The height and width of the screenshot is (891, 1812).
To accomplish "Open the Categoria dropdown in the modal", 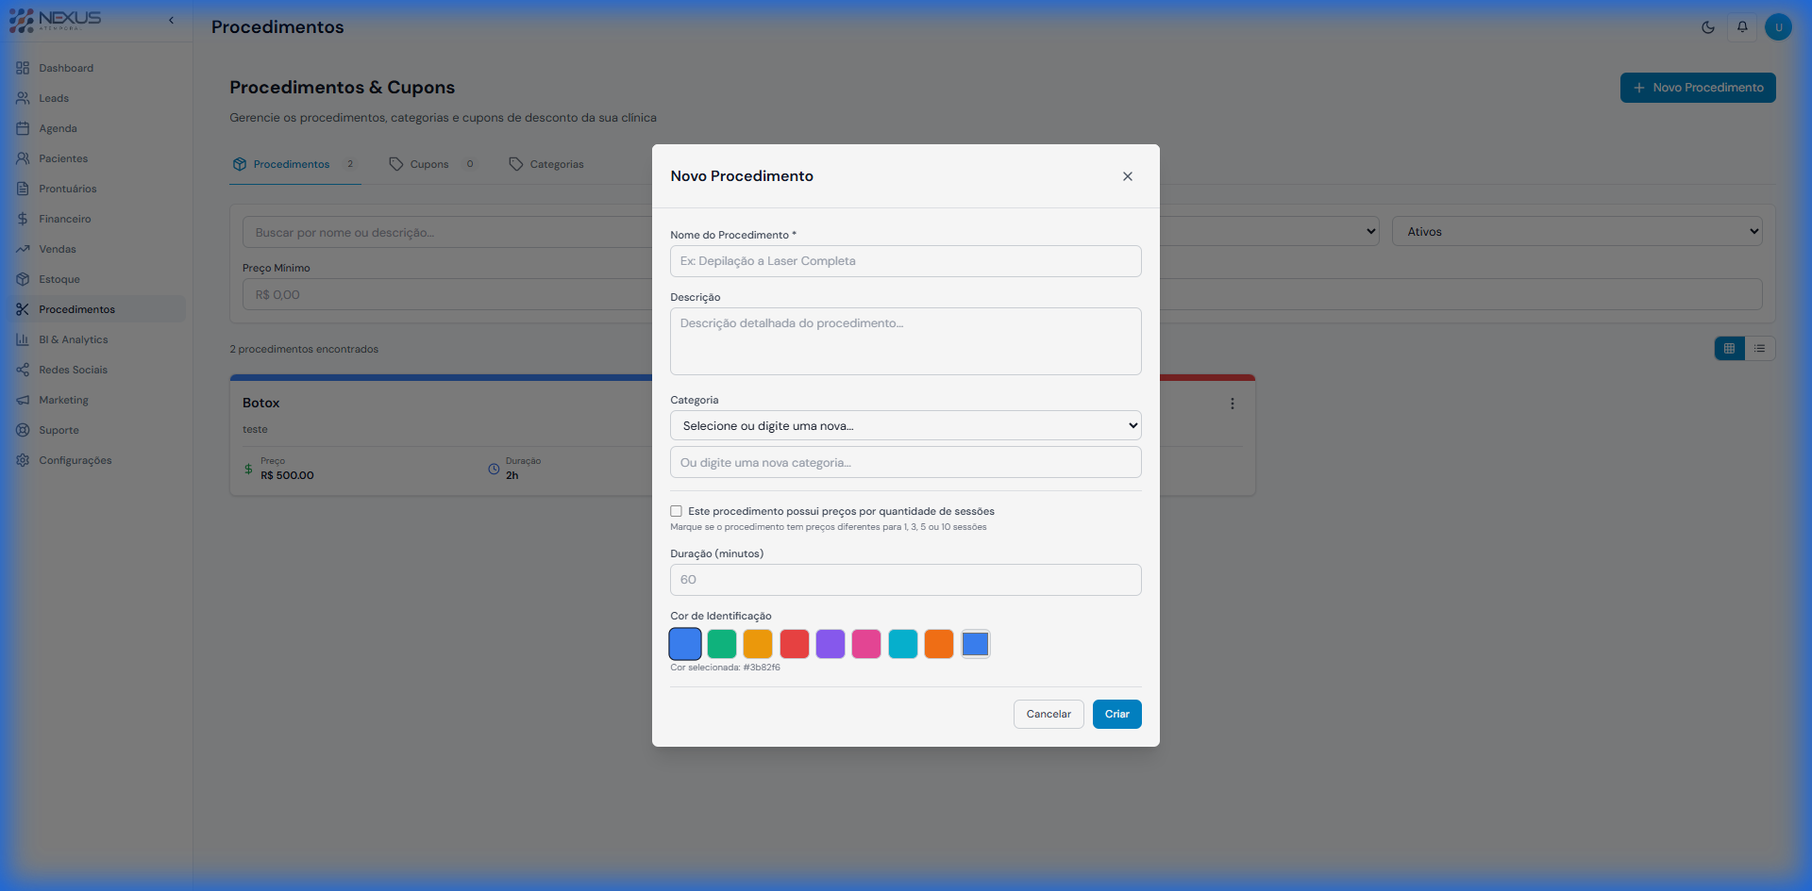I will pos(905,425).
